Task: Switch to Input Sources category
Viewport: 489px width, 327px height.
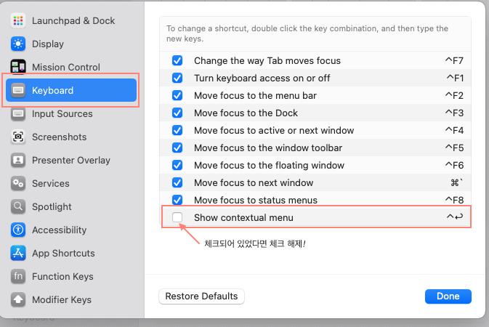Action: [62, 114]
